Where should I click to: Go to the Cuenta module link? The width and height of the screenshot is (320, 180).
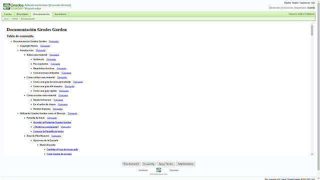311,8
